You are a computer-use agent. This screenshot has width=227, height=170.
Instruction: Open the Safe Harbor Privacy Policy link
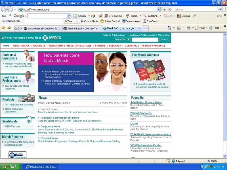click(146, 102)
